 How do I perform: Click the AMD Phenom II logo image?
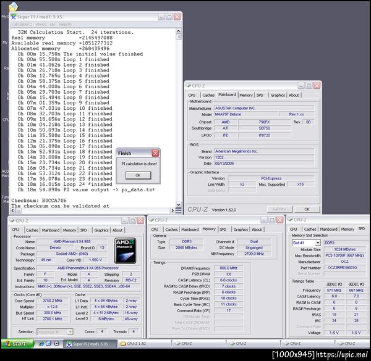(125, 251)
